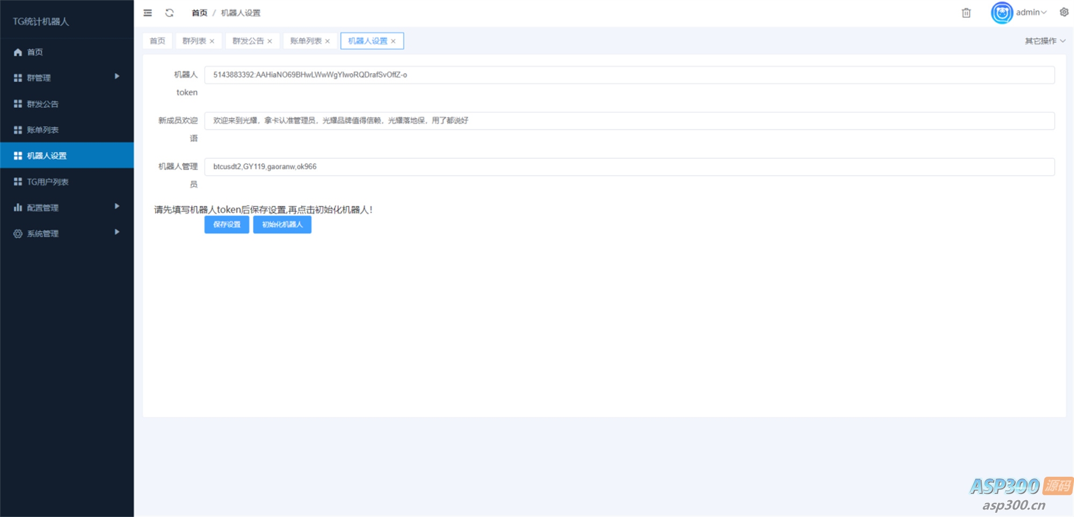1074x517 pixels.
Task: Open the 其它操作 dropdown
Action: point(1044,41)
